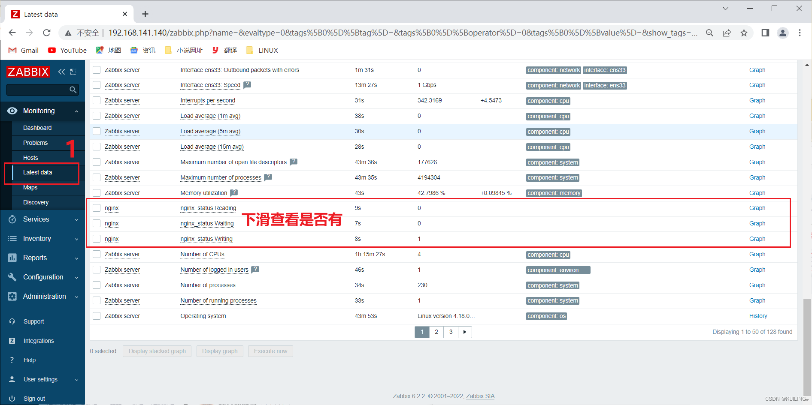Go to page 2 of results
The height and width of the screenshot is (405, 812).
click(x=436, y=332)
